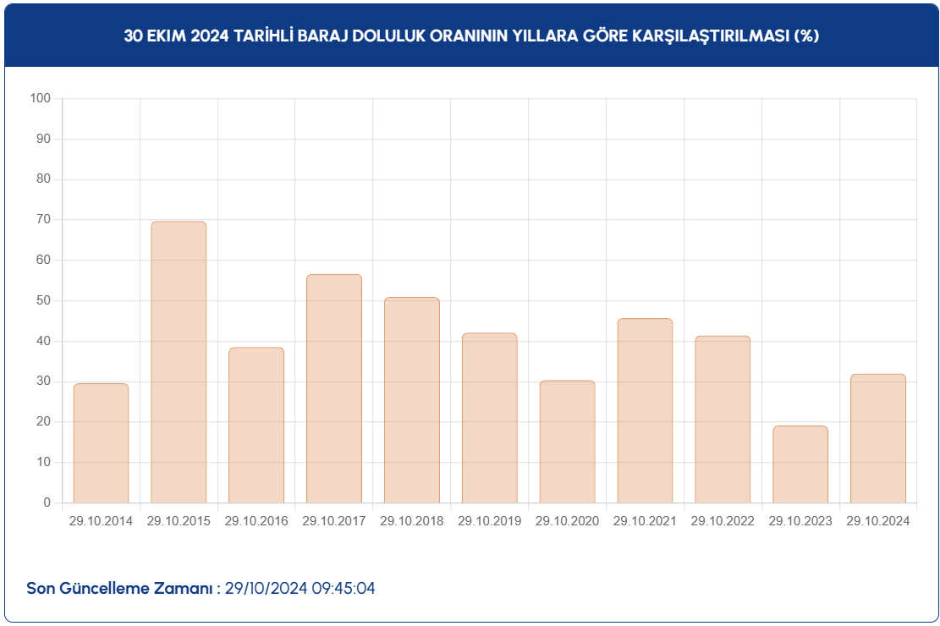This screenshot has height=626, width=940.
Task: Choose the 29.10.2021 bar
Action: point(645,410)
